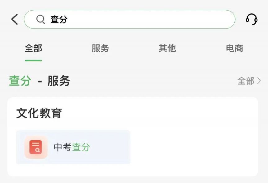
Task: Go back using the left arrow icon
Action: (x=15, y=19)
